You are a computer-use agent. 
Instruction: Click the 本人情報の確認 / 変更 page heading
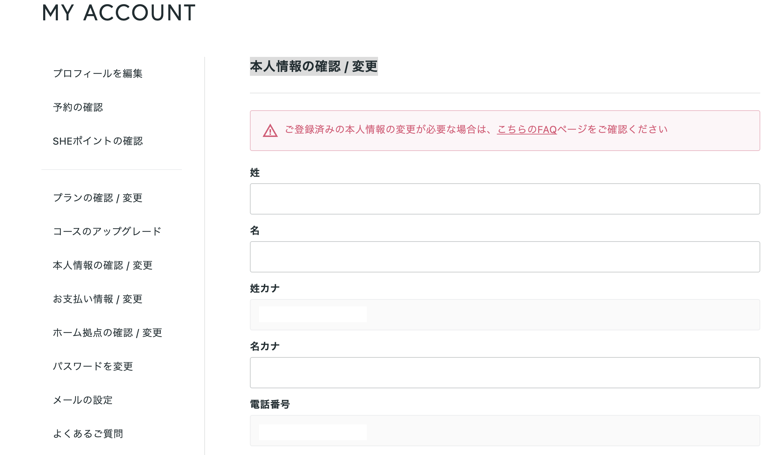click(313, 66)
